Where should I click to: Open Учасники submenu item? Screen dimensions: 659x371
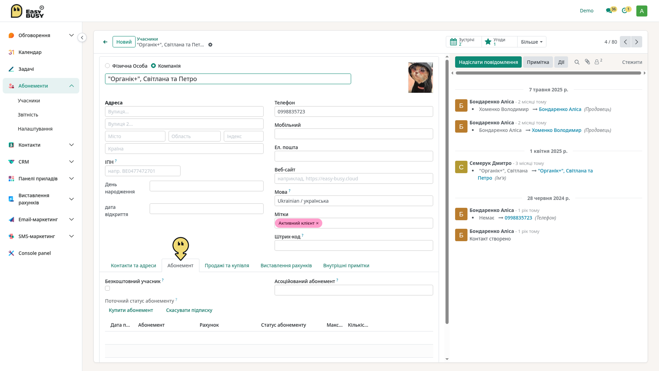click(29, 101)
